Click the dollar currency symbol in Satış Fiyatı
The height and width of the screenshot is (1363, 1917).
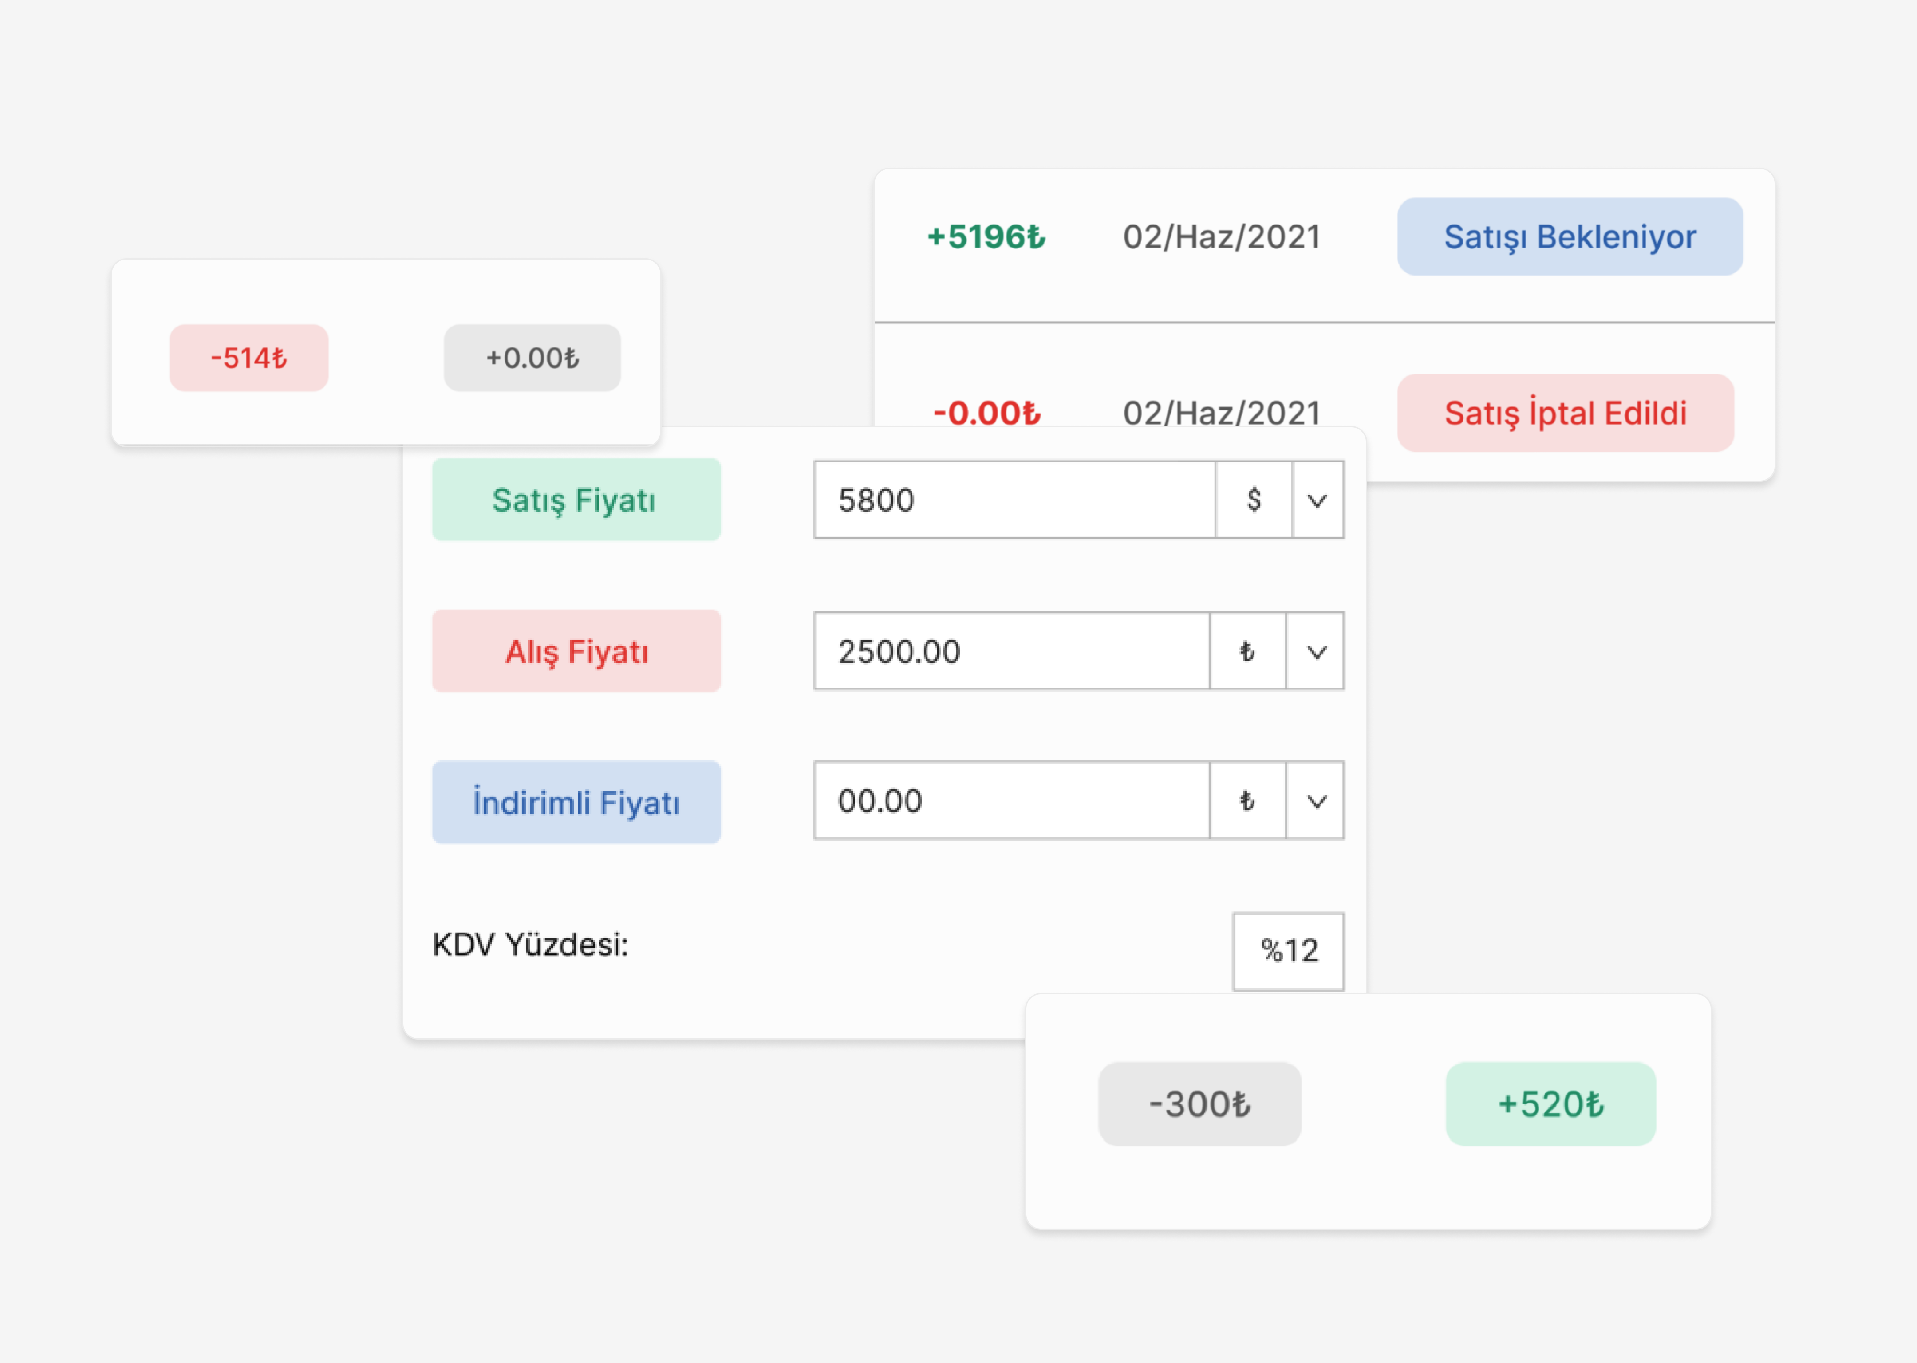tap(1253, 500)
